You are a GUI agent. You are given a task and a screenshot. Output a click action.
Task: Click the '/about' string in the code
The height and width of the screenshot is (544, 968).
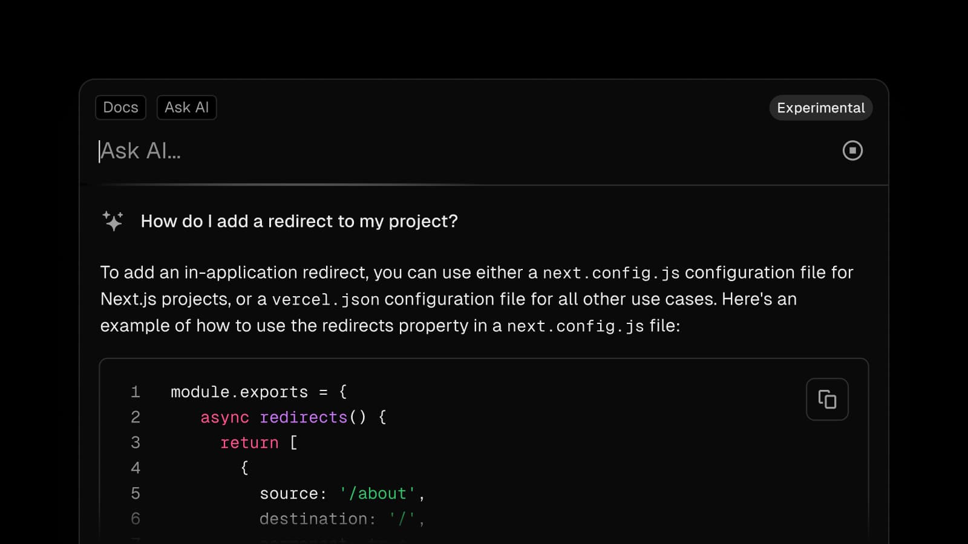(x=378, y=494)
